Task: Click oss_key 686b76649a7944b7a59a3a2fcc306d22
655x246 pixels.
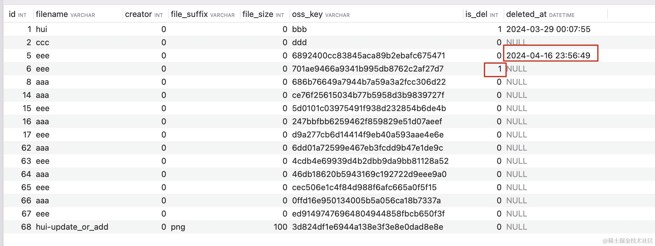Action: 369,82
